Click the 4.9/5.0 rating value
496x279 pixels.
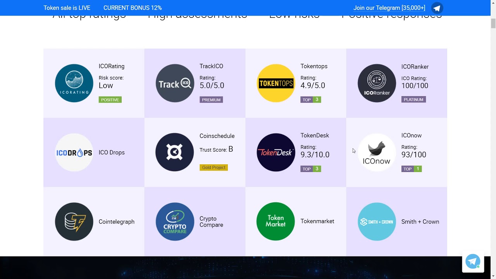313,85
